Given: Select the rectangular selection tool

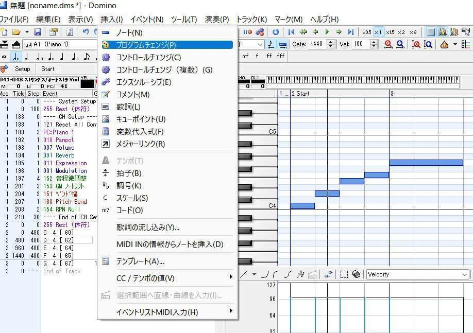Looking at the screenshot, I should pyautogui.click(x=344, y=274).
